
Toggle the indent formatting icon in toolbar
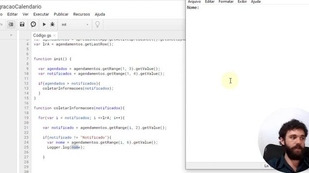pos(11,25)
